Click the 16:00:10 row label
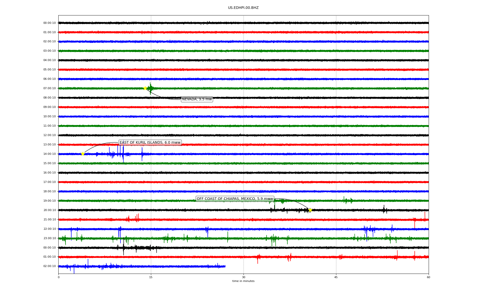The image size is (487, 304). (49, 173)
